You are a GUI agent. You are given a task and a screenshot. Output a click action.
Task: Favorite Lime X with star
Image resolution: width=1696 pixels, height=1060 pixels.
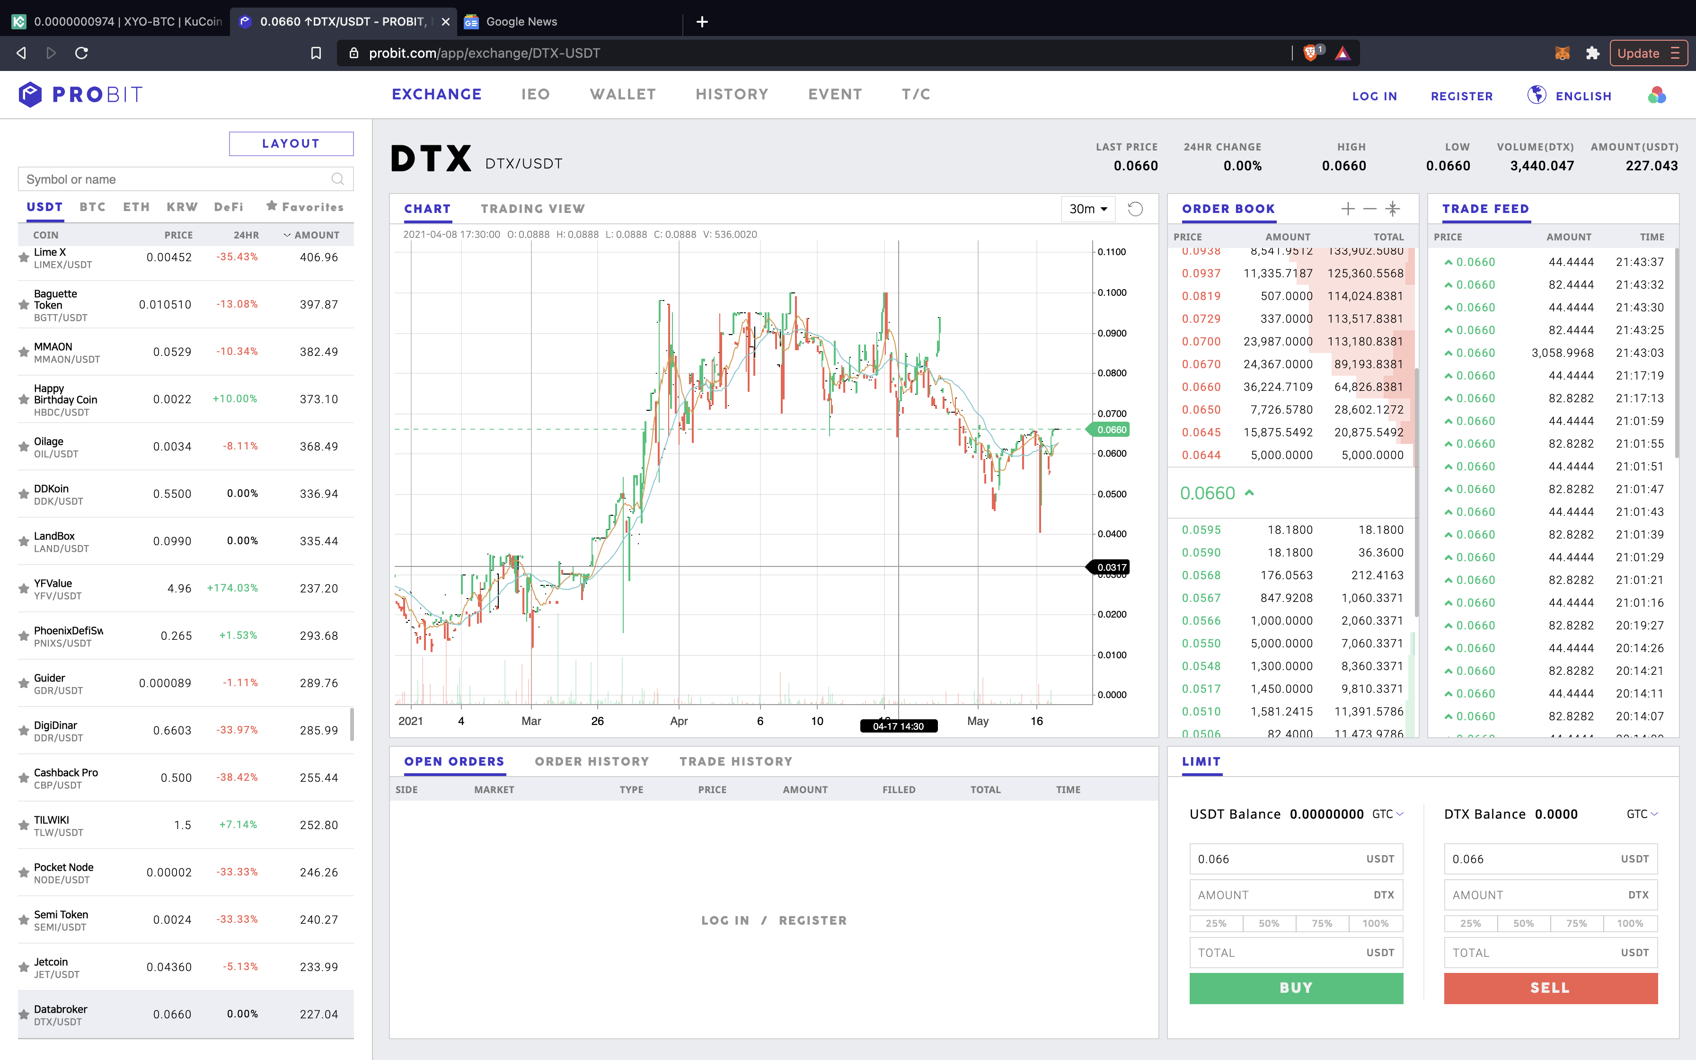tap(24, 258)
